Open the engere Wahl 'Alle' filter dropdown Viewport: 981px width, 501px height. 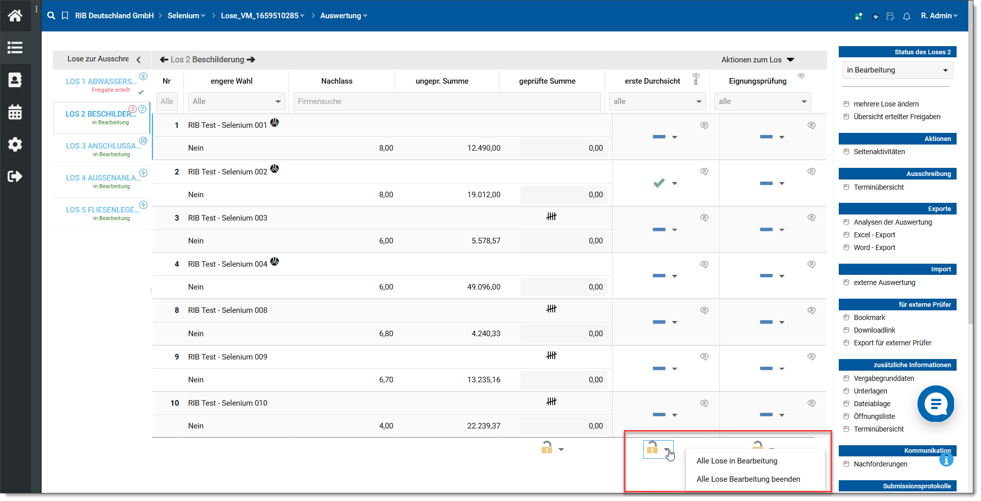click(x=236, y=101)
